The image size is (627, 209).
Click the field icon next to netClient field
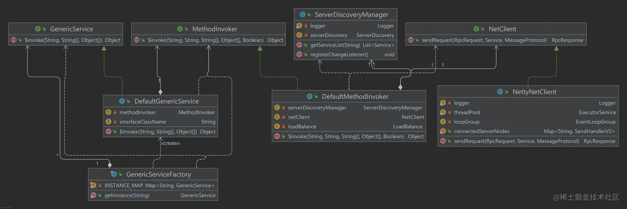coord(277,117)
